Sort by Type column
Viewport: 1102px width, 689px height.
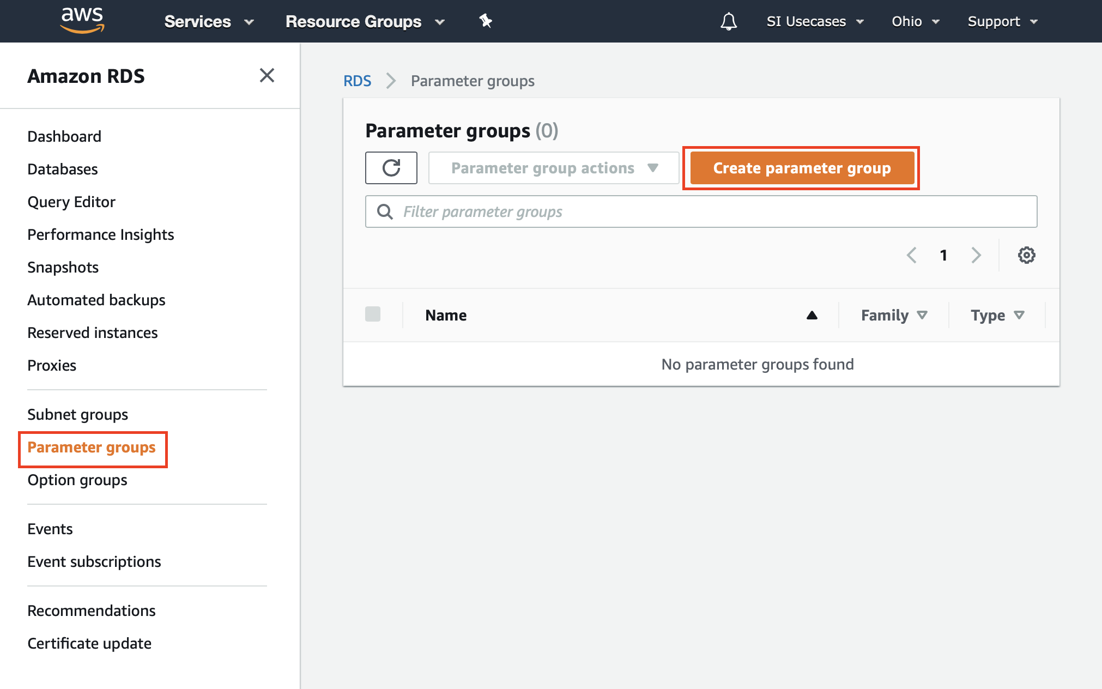997,315
